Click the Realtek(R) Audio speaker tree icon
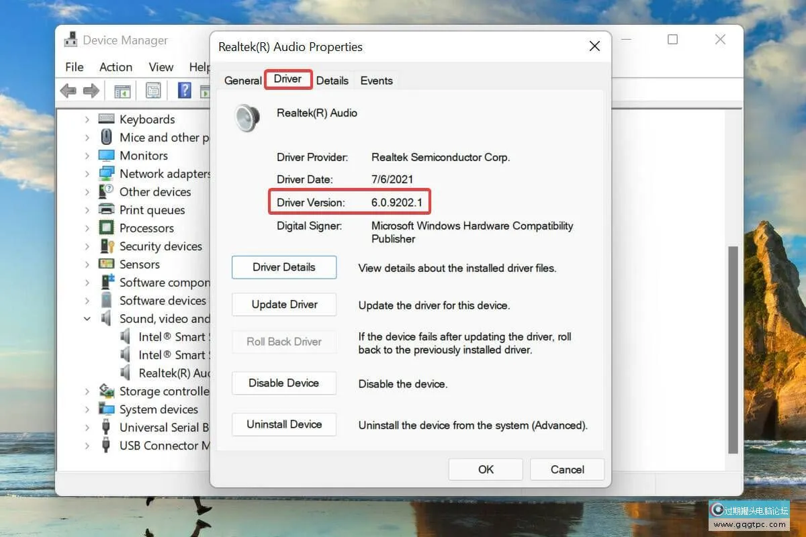The width and height of the screenshot is (806, 537). [126, 373]
